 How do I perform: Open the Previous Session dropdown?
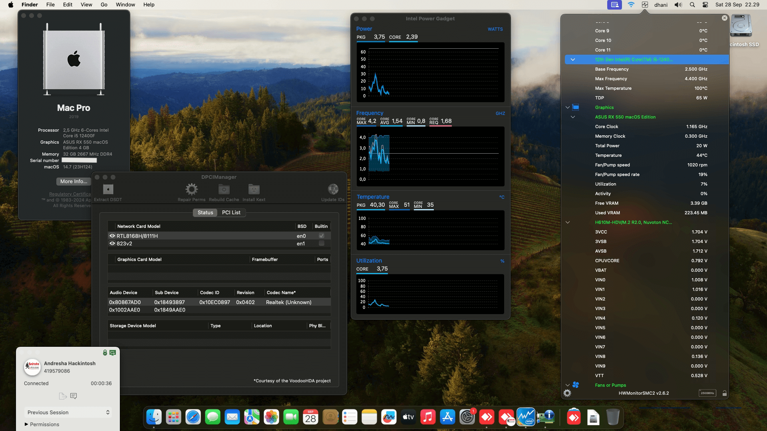click(68, 412)
